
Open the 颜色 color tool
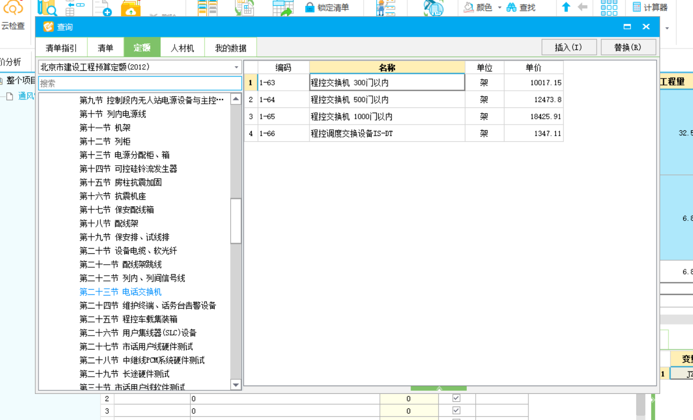pyautogui.click(x=478, y=7)
